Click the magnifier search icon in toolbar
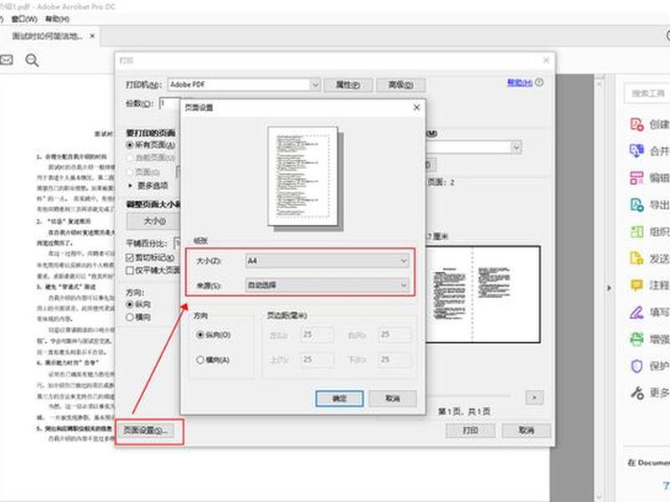Viewport: 670px width, 502px height. coord(32,60)
